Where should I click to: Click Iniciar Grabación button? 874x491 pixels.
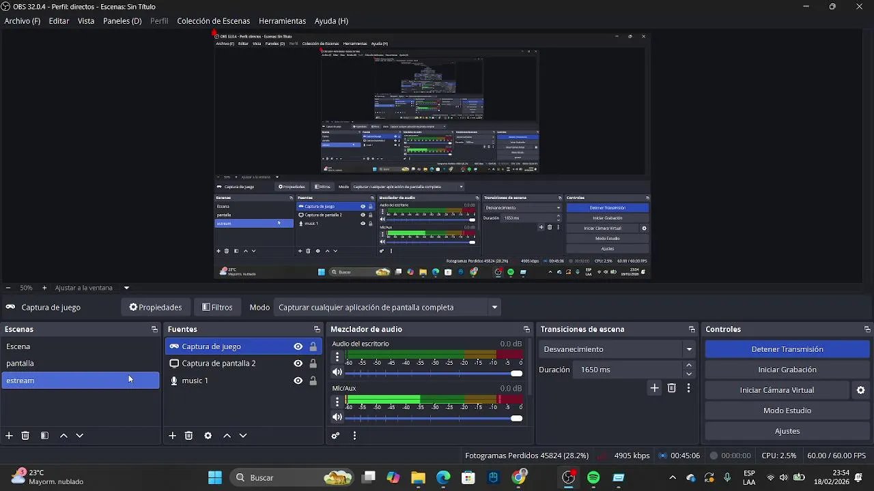click(x=787, y=370)
